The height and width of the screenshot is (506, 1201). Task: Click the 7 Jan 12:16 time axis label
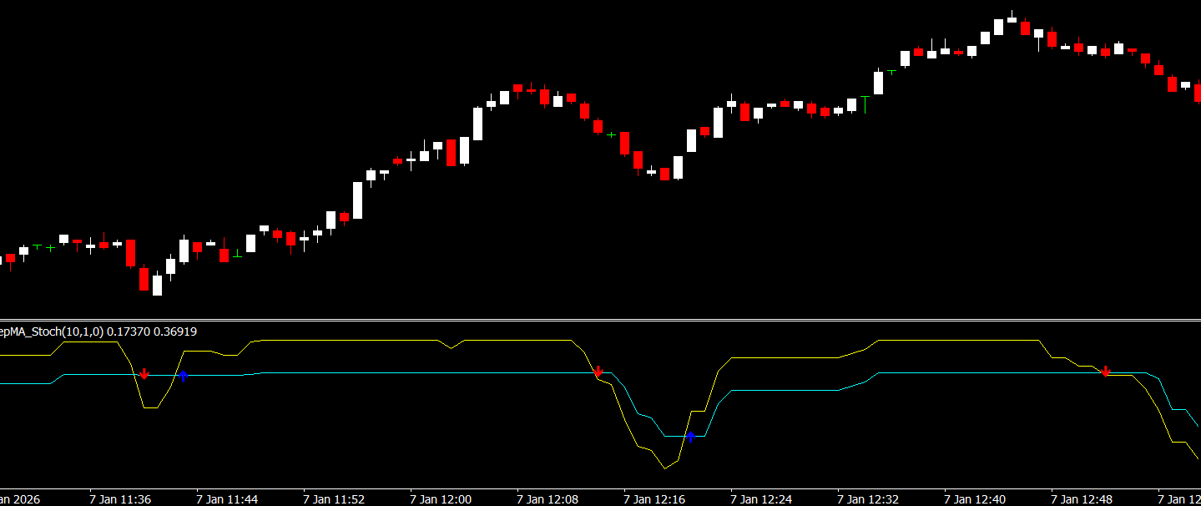654,499
